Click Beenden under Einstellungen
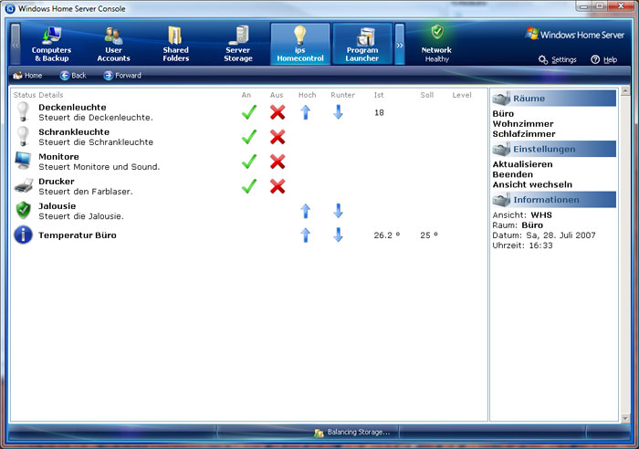Image resolution: width=639 pixels, height=449 pixels. click(x=513, y=174)
